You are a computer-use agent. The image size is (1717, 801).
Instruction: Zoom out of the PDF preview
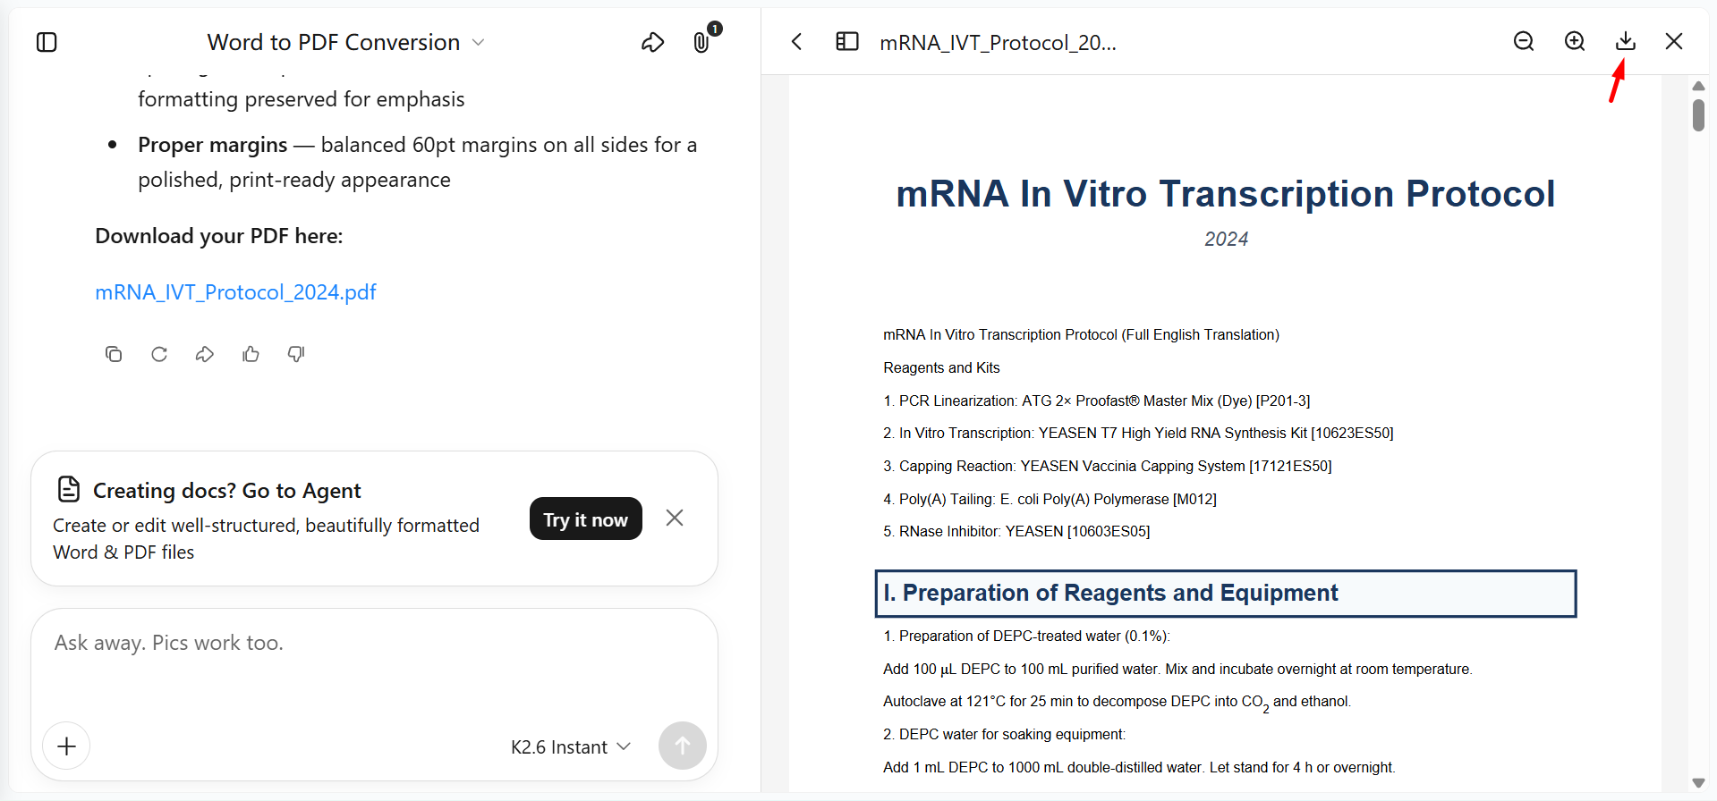point(1524,41)
